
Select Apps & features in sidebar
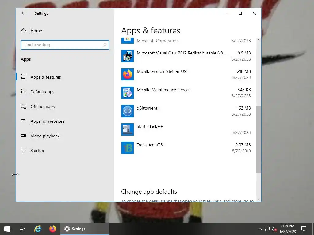(65, 77)
